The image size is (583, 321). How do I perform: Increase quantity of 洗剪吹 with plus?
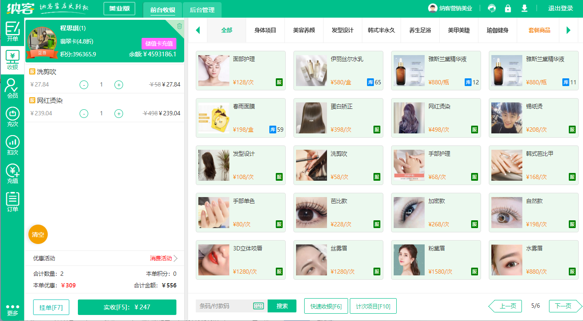[x=119, y=85]
